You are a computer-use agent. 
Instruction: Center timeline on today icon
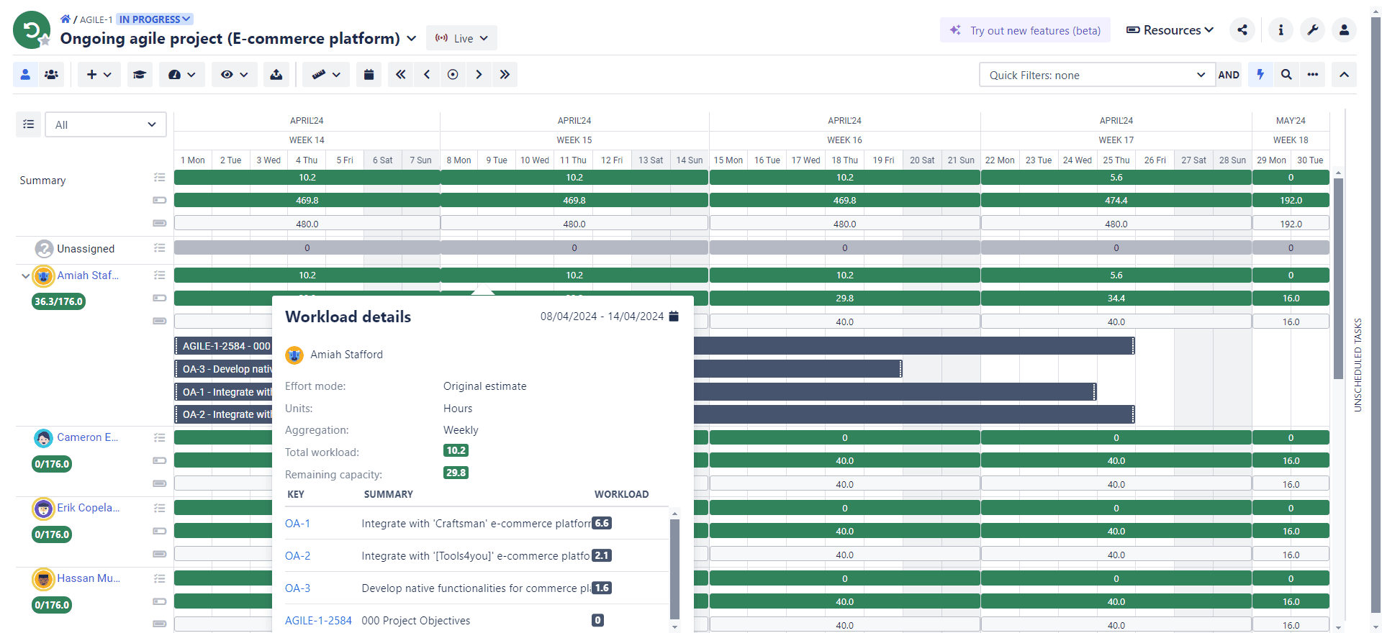pos(453,74)
